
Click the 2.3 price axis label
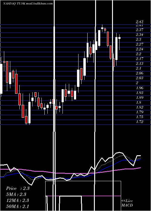(138, 39)
